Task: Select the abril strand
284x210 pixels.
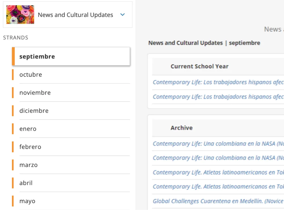Action: click(26, 183)
